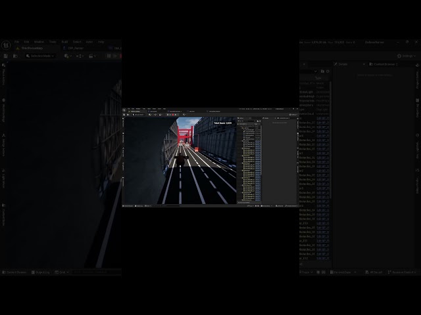Image resolution: width=421 pixels, height=315 pixels.
Task: Open the Settings dropdown in background editor
Action: point(407,56)
